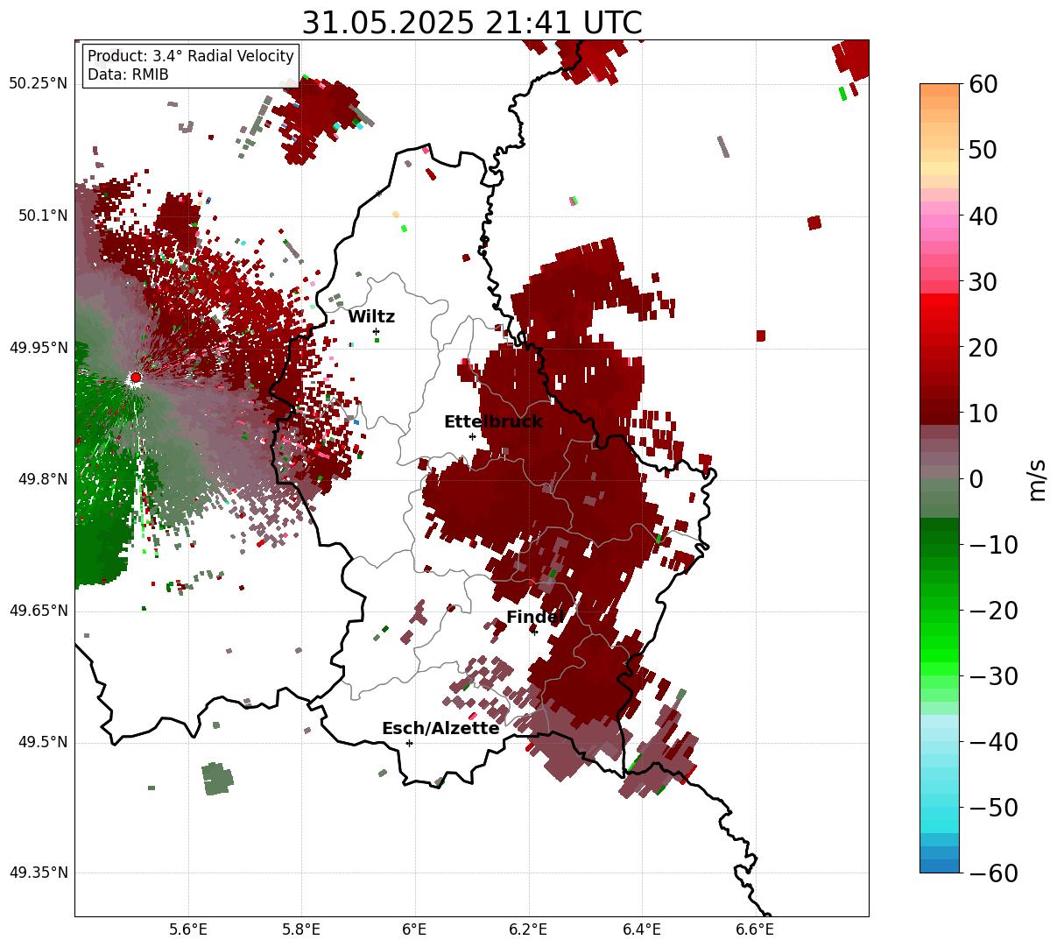Click the colorbar 20 tick label
Screen dimensions: 1057x947
click(x=984, y=348)
